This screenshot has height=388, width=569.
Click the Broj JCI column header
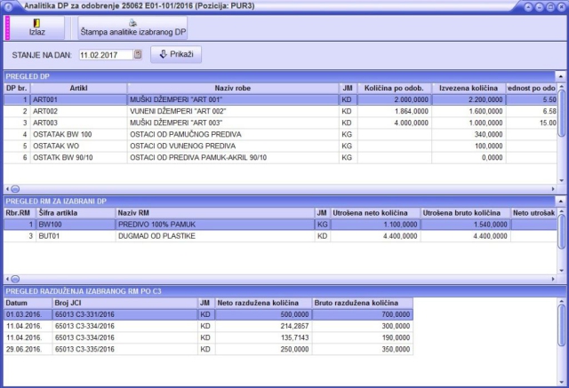click(124, 303)
